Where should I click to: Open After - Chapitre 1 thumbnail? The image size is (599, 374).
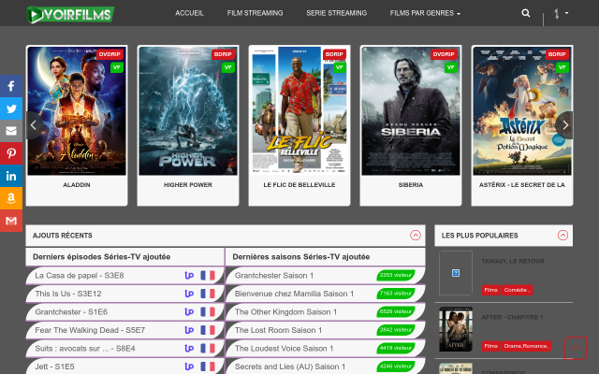click(456, 329)
